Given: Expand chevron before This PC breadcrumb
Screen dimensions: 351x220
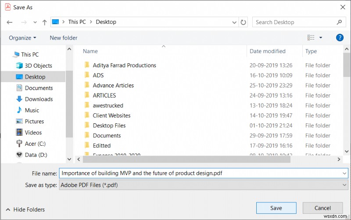Looking at the screenshot, I should [x=64, y=22].
